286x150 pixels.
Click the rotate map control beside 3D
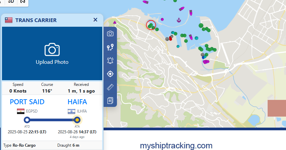[x=23, y=1]
